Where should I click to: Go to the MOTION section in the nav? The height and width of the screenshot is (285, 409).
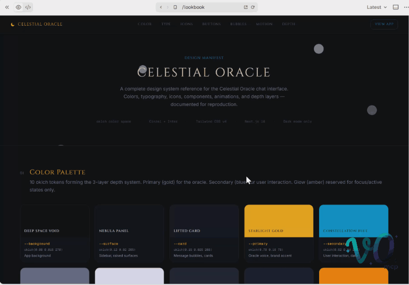click(x=264, y=24)
